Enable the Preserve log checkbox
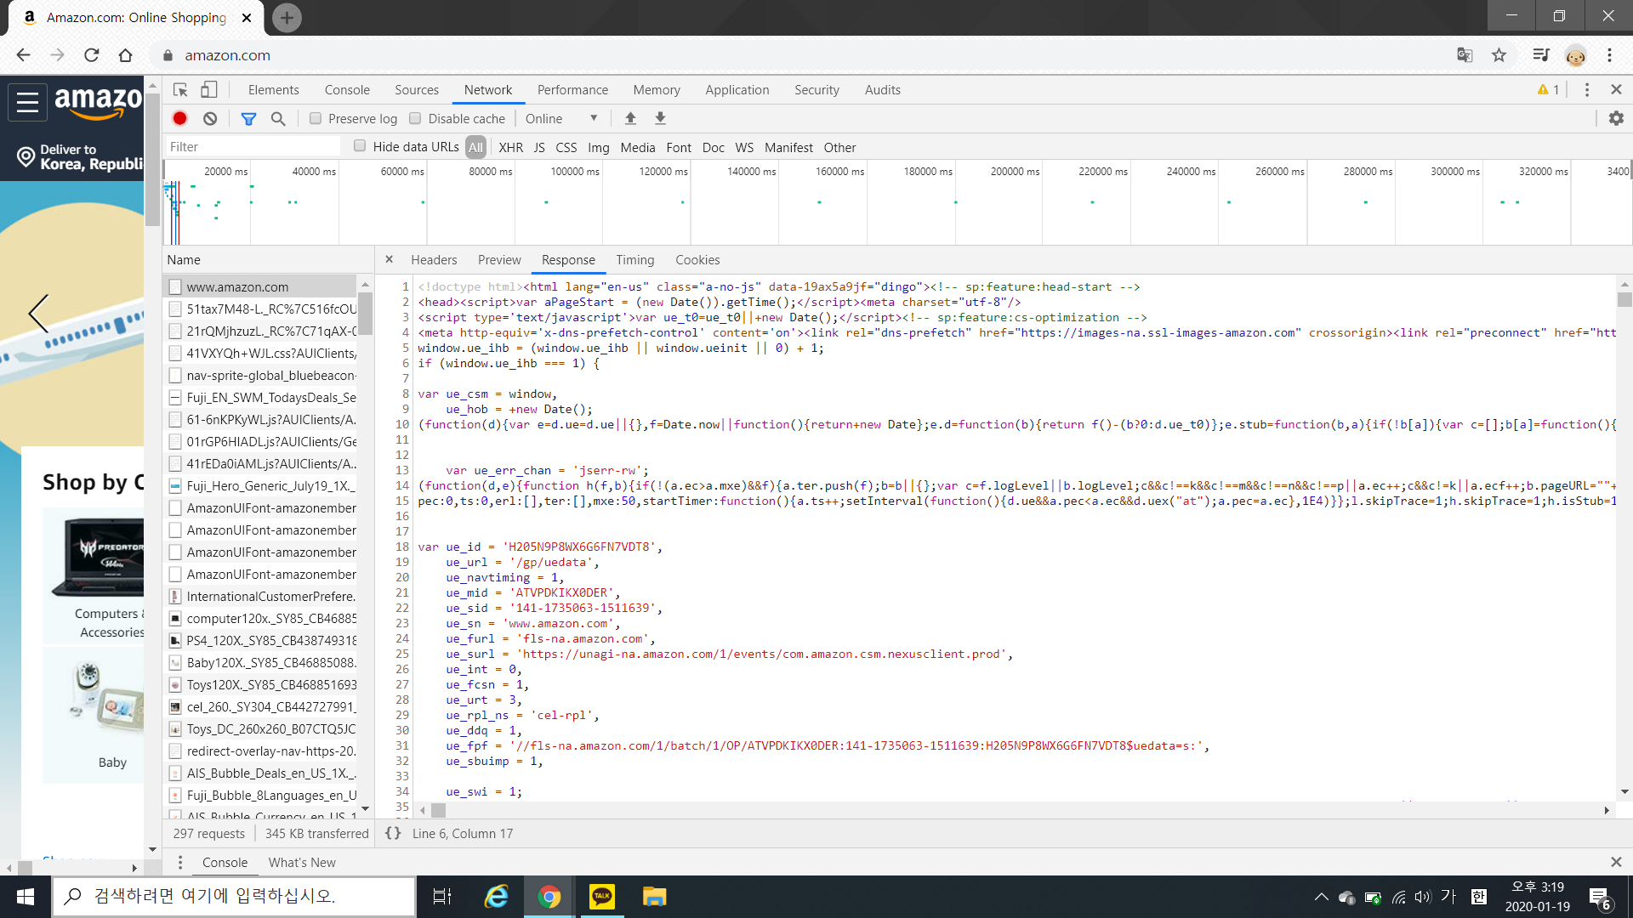This screenshot has width=1633, height=918. coord(316,119)
